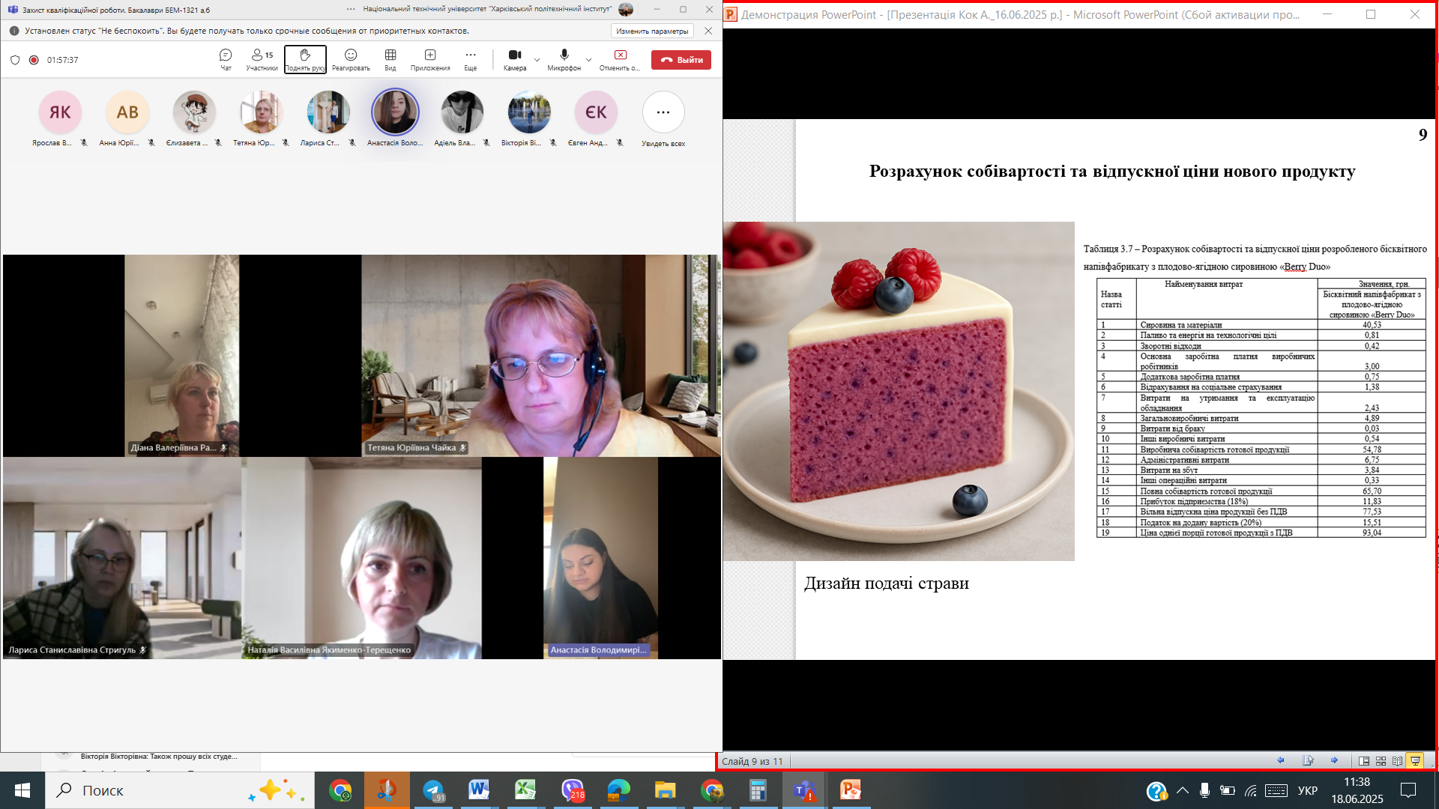The image size is (1439, 809).
Task: Raise hand in the meeting
Action: coord(305,59)
